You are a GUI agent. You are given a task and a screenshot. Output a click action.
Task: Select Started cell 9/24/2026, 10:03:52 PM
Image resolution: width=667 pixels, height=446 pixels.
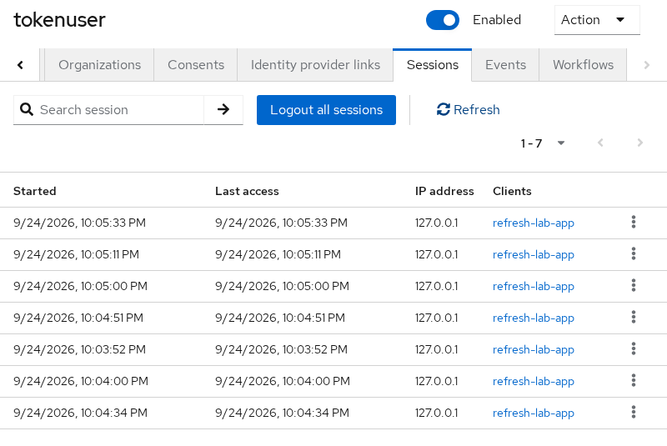click(x=79, y=349)
